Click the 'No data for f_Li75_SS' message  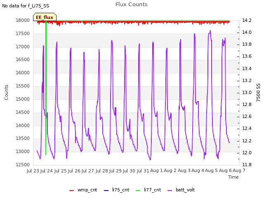click(26, 6)
